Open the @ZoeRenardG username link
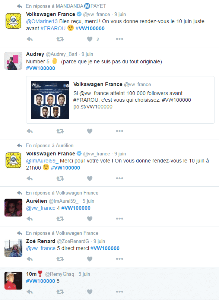The width and height of the screenshot is (219, 300). pyautogui.click(x=73, y=241)
